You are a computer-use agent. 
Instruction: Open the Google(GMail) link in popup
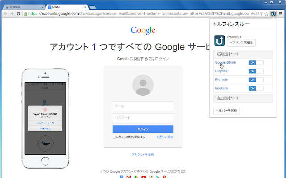(x=225, y=62)
